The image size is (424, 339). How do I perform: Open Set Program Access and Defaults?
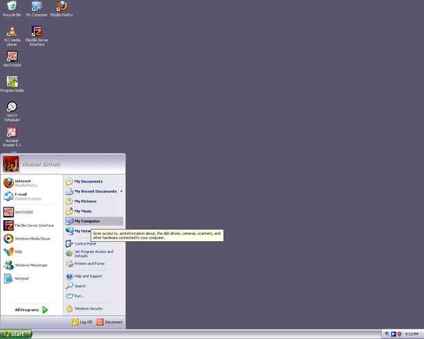[94, 254]
